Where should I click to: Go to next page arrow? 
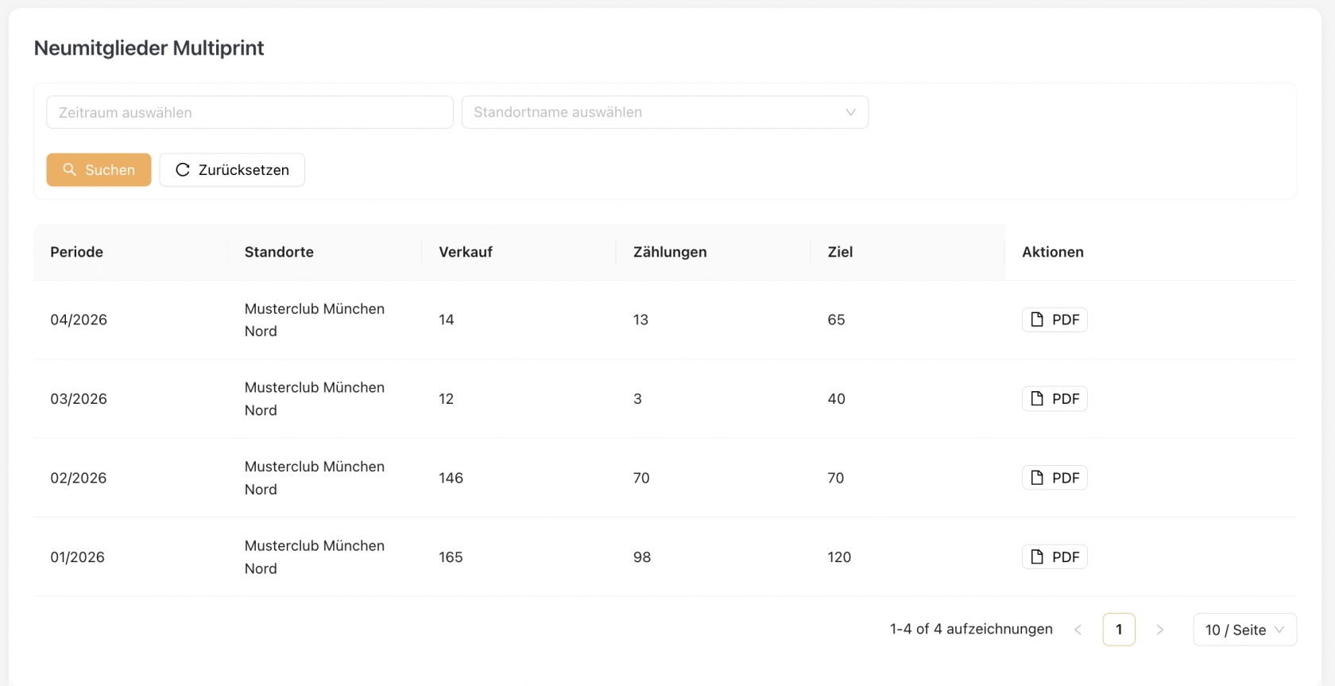[1160, 630]
